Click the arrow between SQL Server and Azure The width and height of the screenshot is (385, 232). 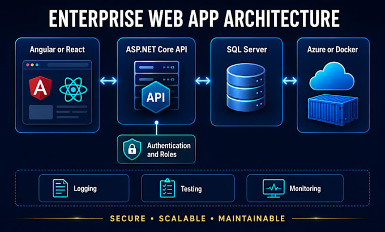click(x=290, y=81)
